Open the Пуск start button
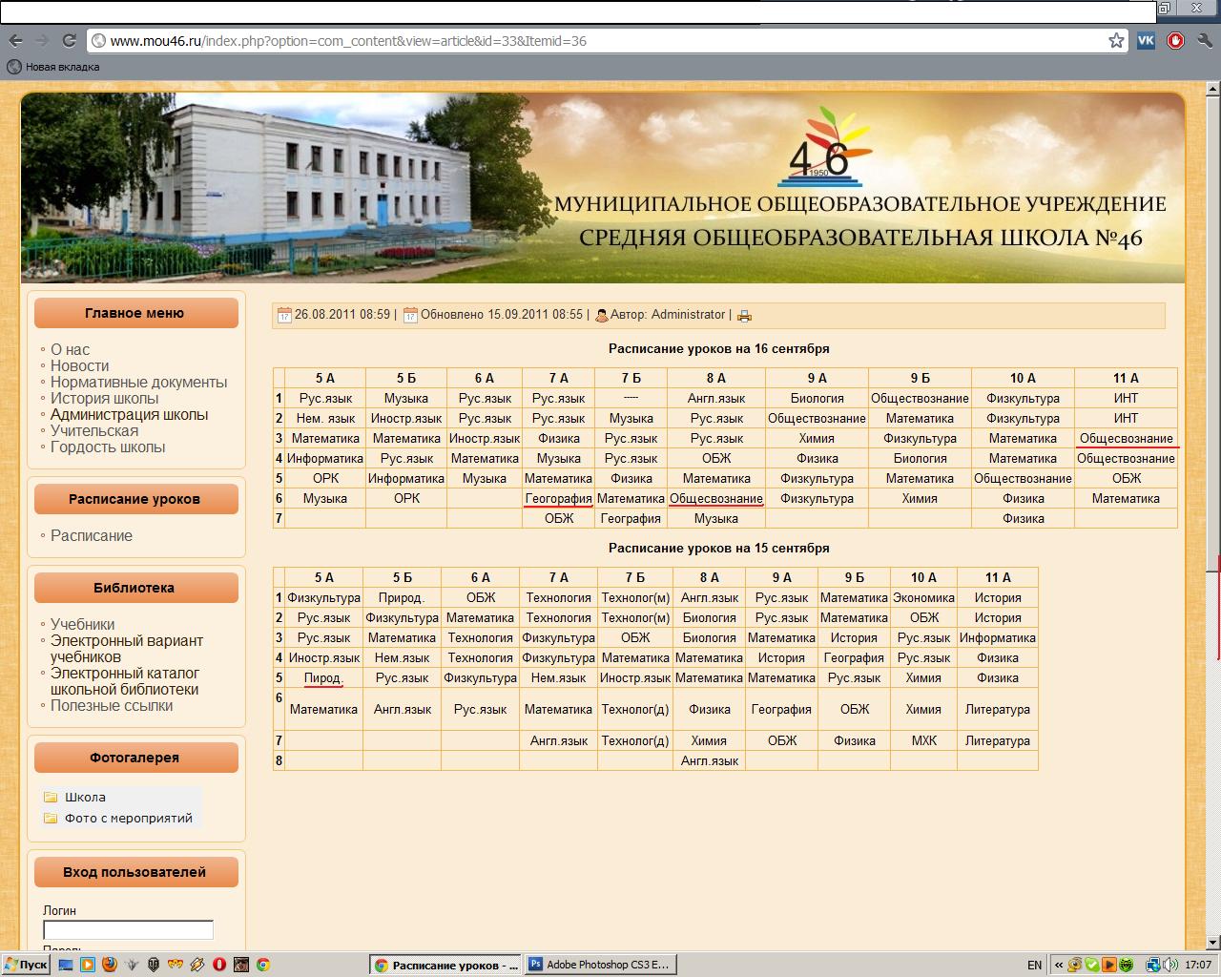This screenshot has width=1221, height=977. coord(26,965)
